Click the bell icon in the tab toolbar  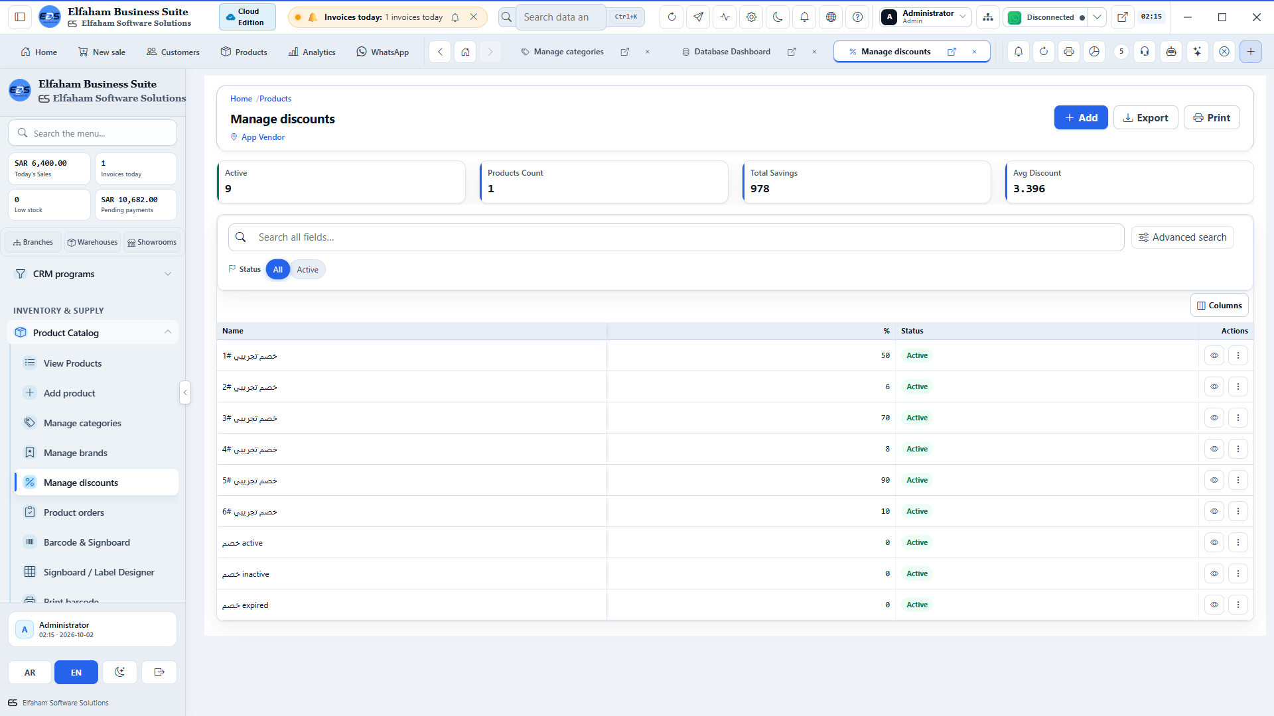[x=1019, y=52]
